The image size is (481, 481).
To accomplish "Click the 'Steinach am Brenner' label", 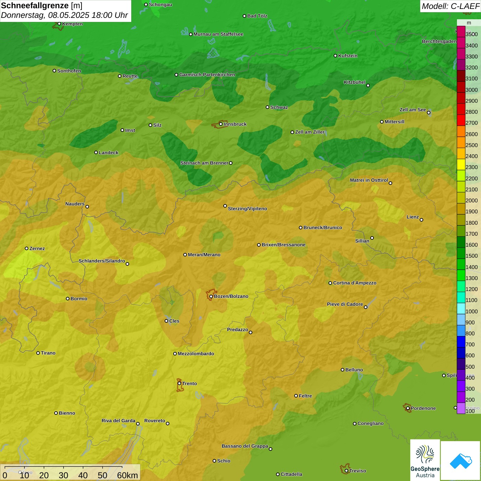I will coord(204,163).
